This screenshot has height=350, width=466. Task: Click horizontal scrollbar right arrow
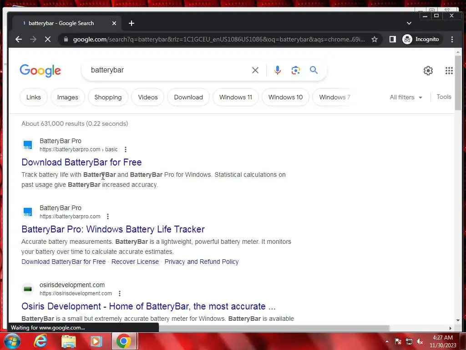point(451,328)
